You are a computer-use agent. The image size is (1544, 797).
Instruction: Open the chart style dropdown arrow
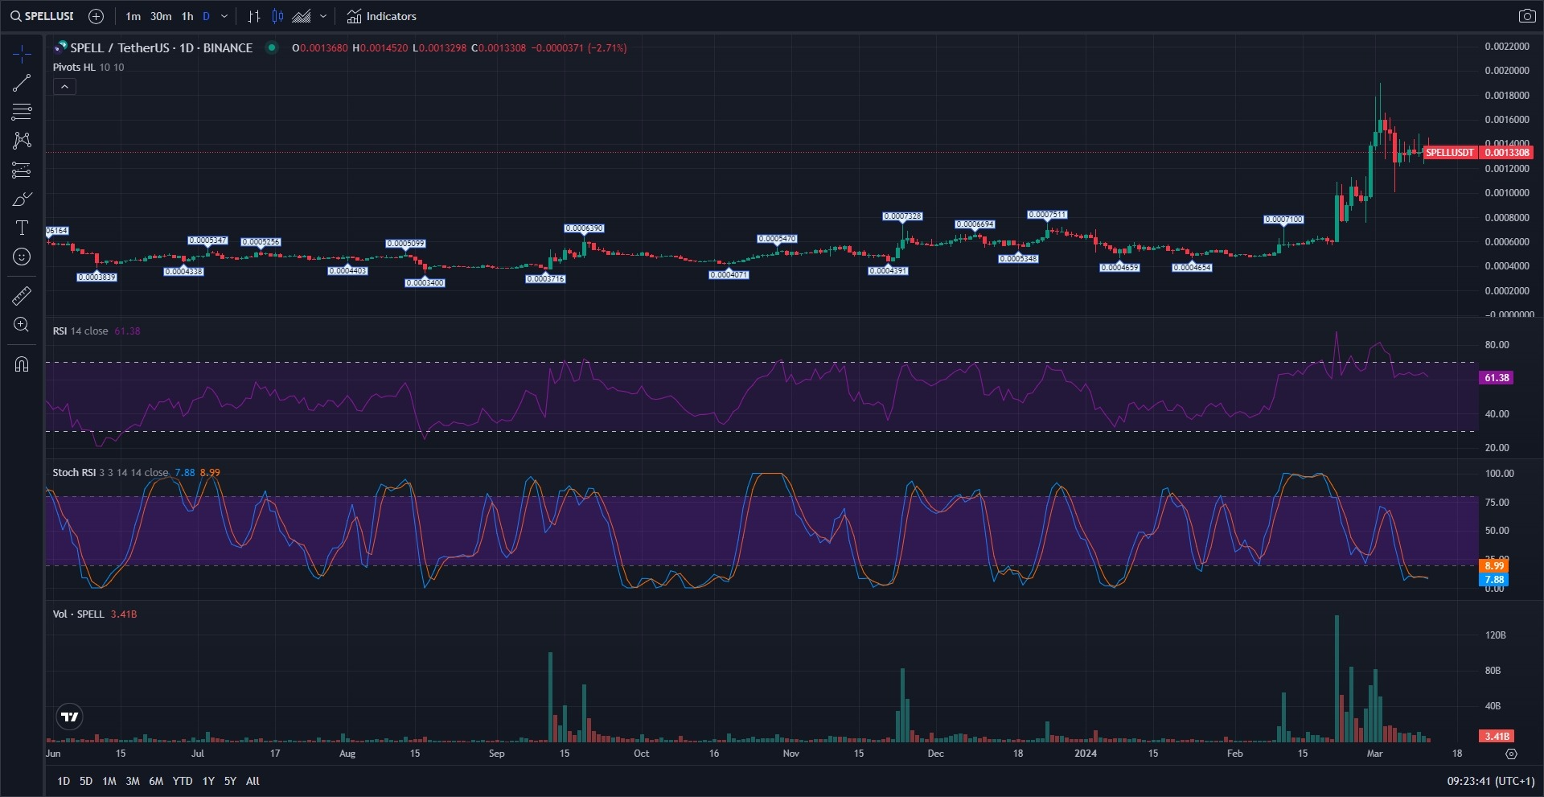(323, 16)
